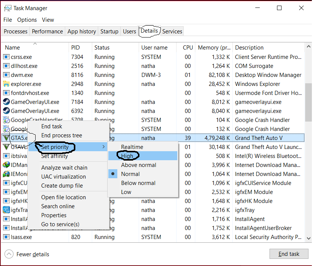Click the scrollbar down arrow
313x266 pixels.
[x=309, y=238]
